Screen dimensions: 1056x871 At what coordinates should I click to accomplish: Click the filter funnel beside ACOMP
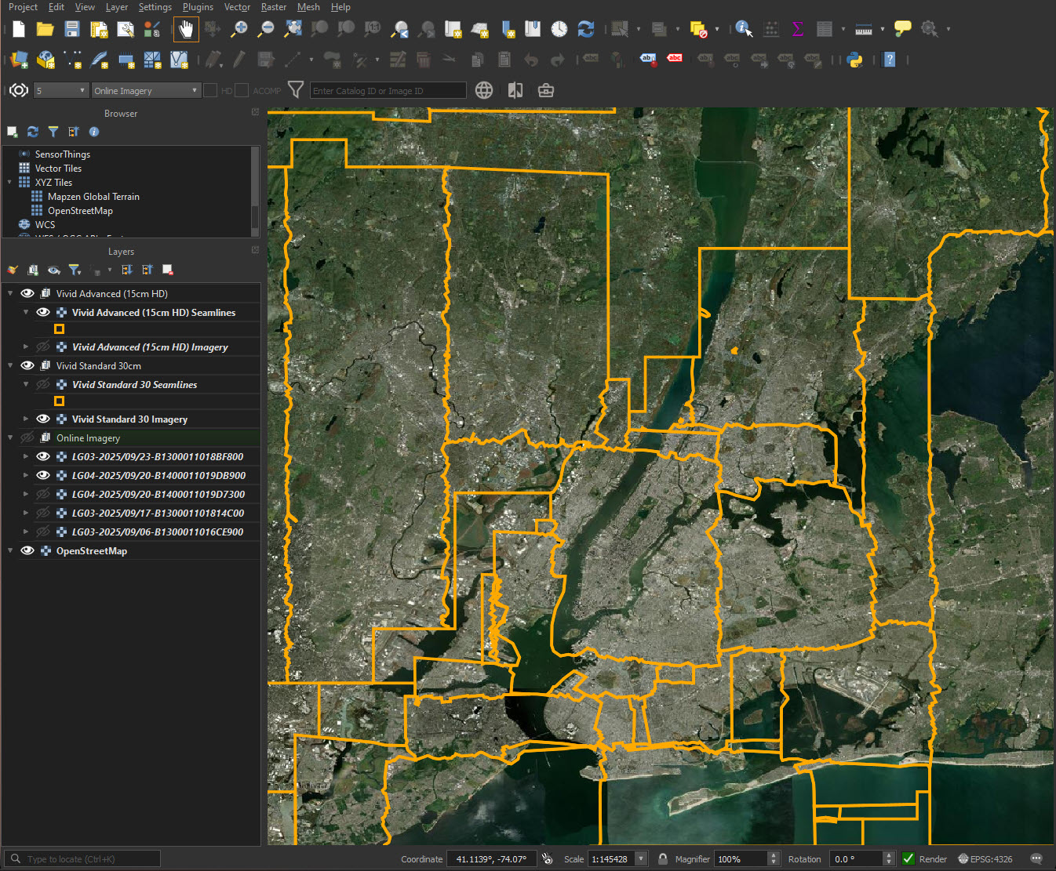click(x=296, y=90)
